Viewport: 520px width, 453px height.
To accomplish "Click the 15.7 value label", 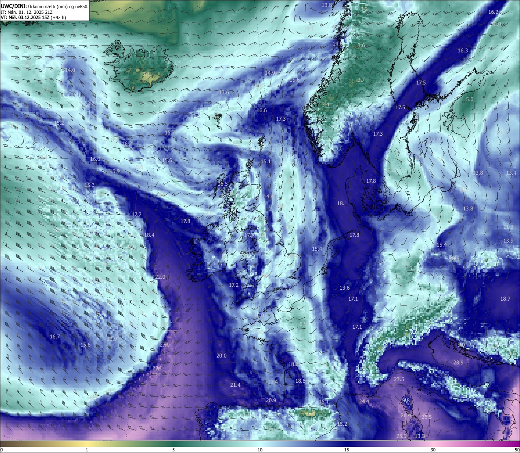I will point(170,133).
